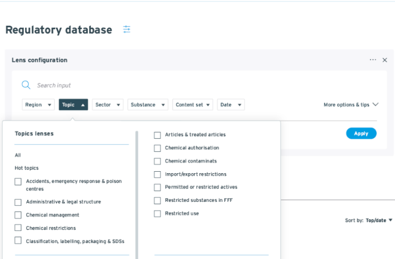395x259 pixels.
Task: Tick the Chemical restrictions checkbox
Action: pyautogui.click(x=18, y=228)
